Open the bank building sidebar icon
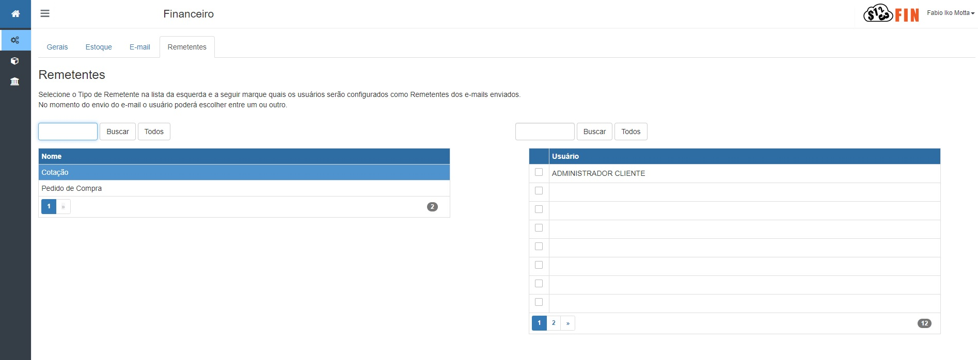The width and height of the screenshot is (978, 360). (15, 81)
